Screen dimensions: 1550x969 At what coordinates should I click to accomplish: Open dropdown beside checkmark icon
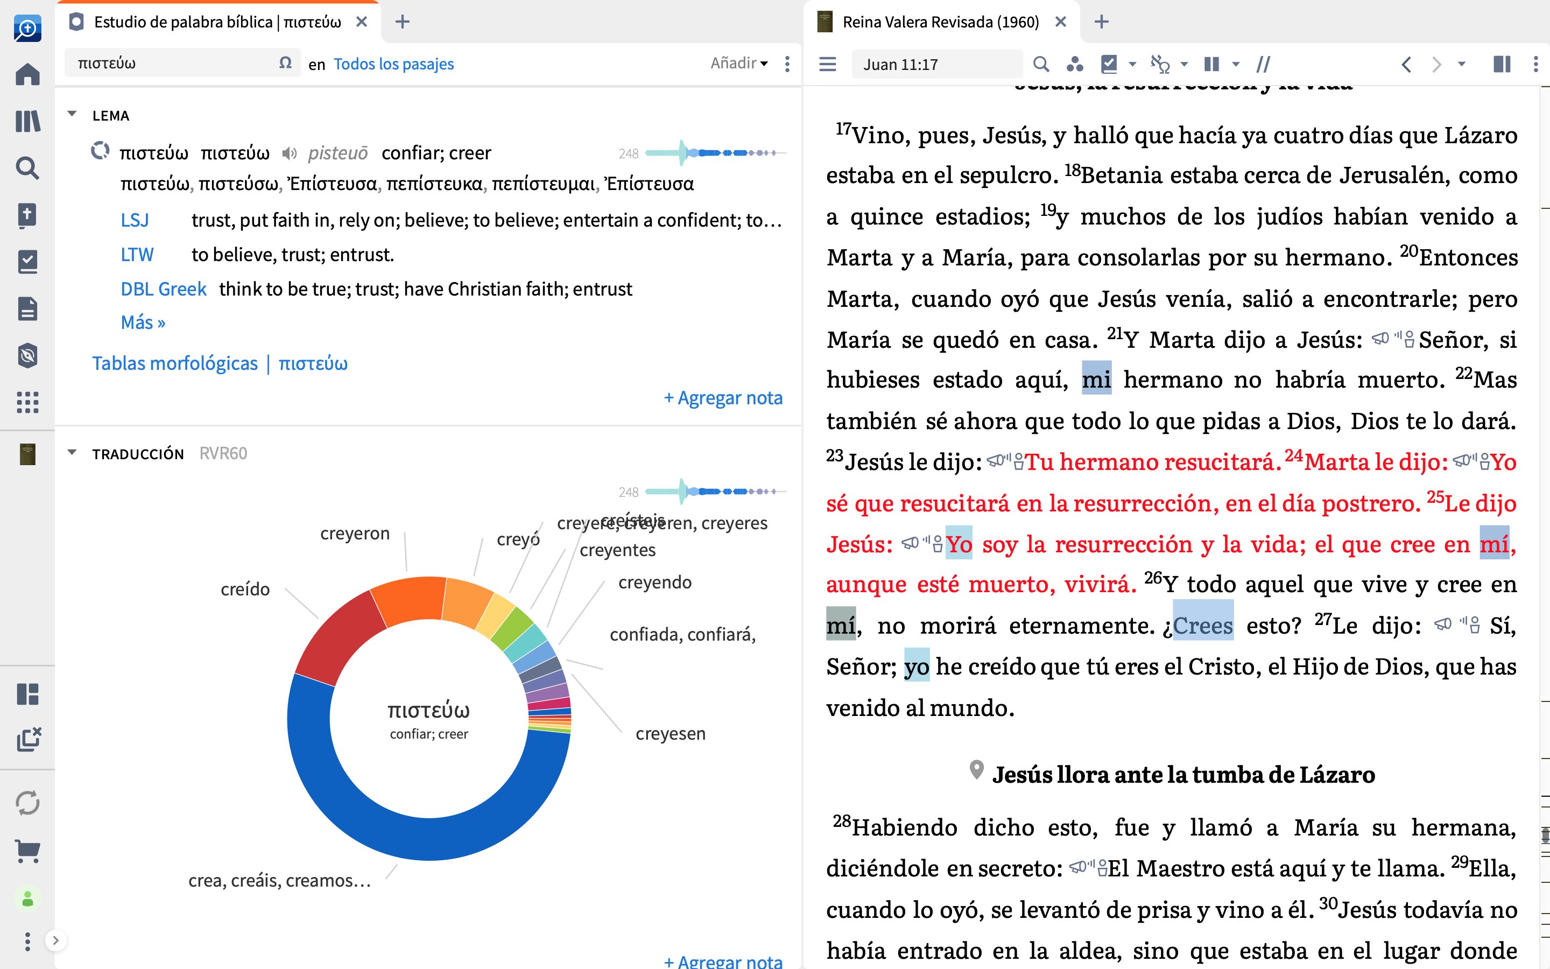click(x=1132, y=64)
